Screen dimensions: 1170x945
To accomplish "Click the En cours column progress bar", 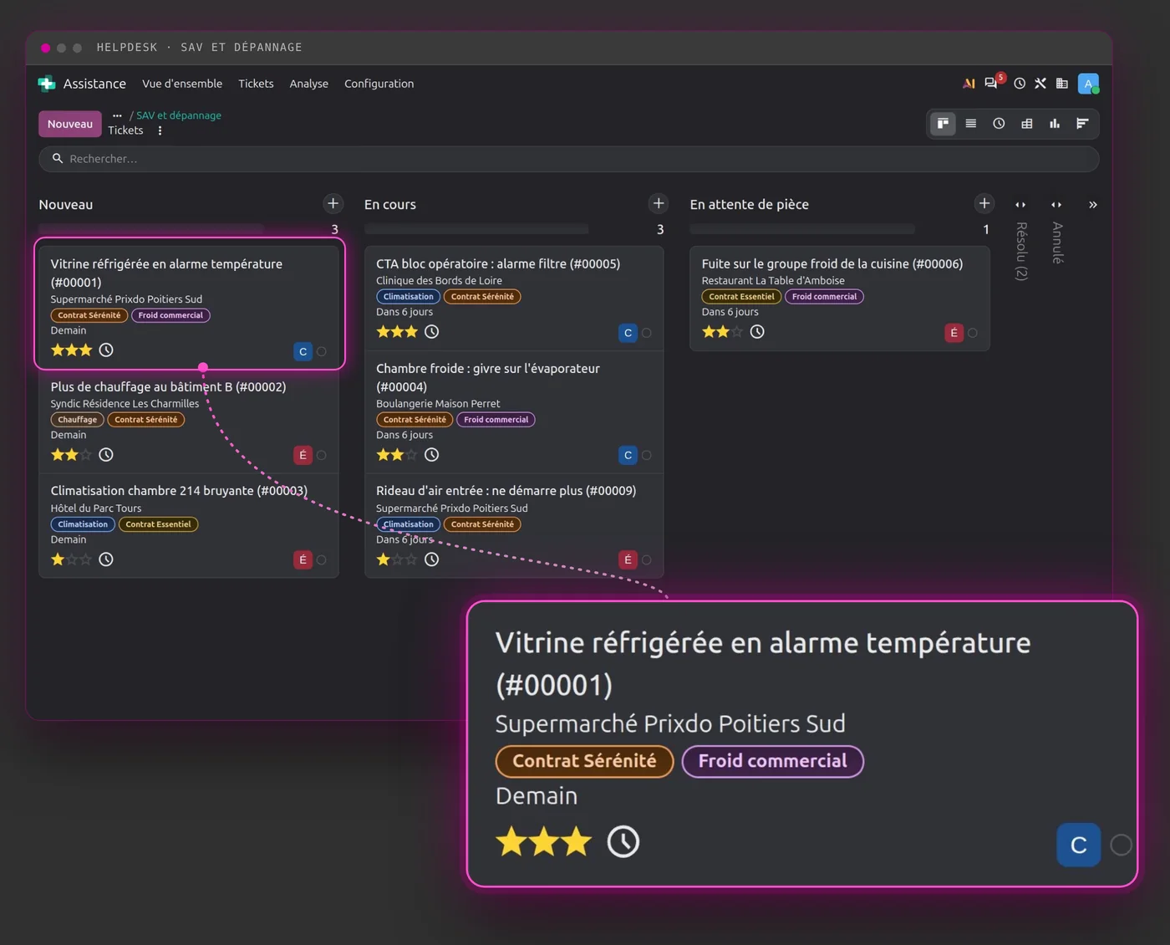I will (x=476, y=229).
